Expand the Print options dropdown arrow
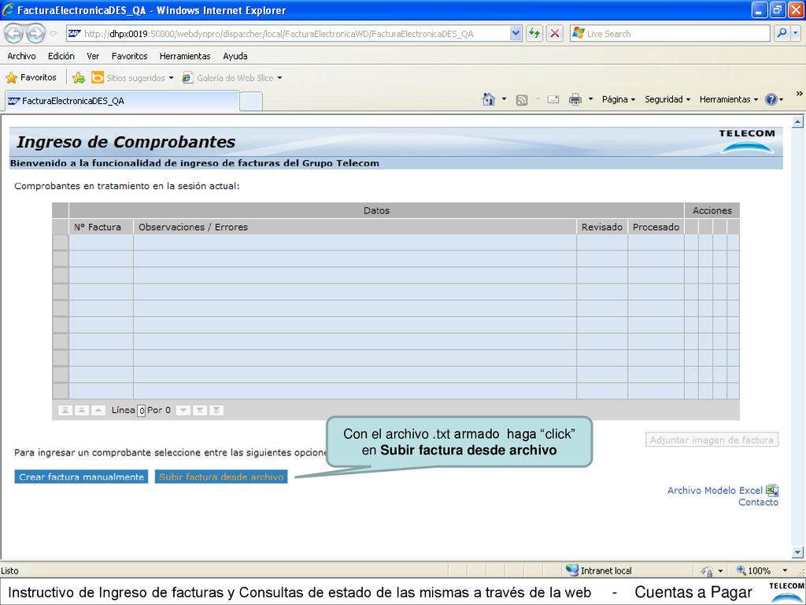The width and height of the screenshot is (806, 605). (x=590, y=99)
